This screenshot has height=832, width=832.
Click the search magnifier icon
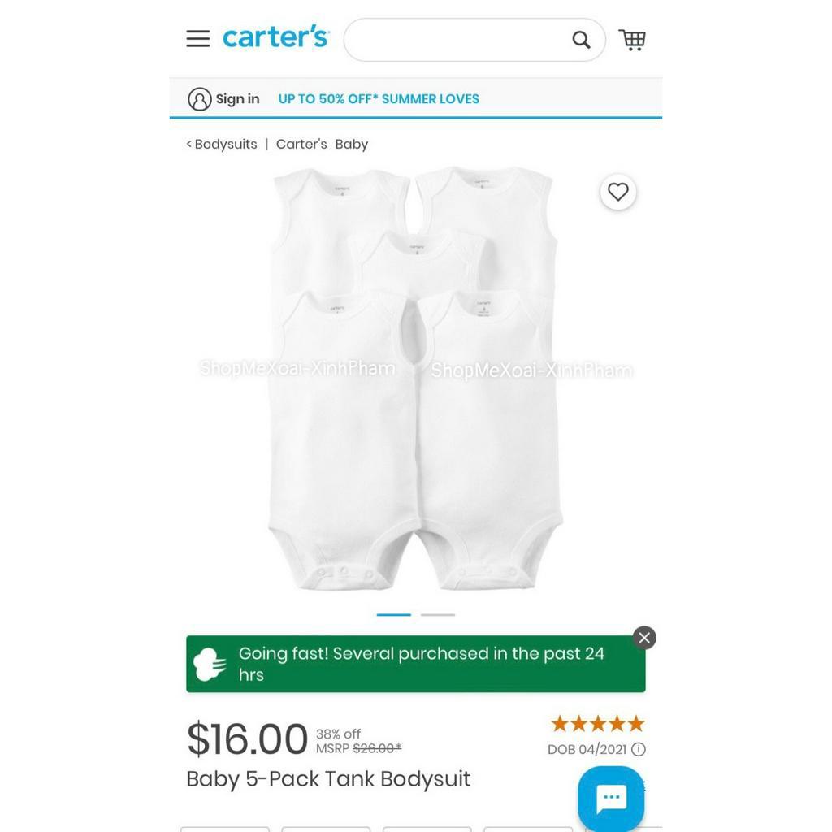click(581, 40)
